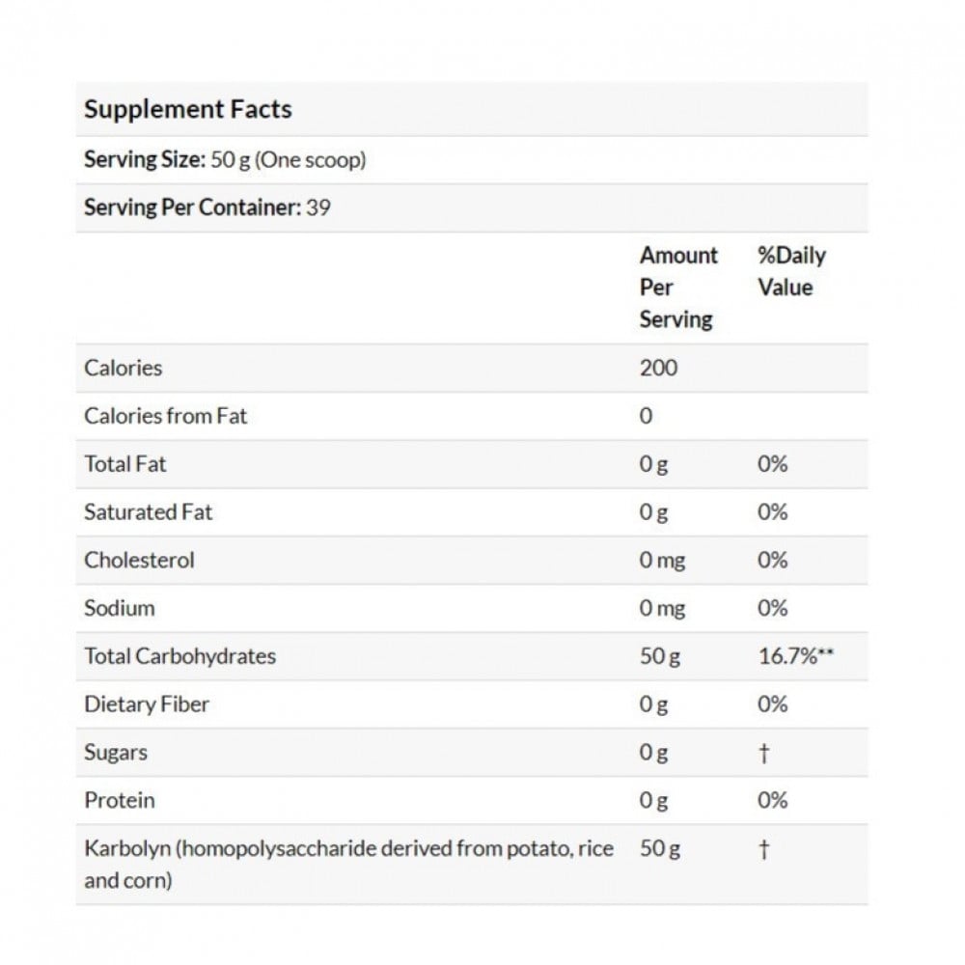Select the Serving Size 50 g row

(x=225, y=159)
